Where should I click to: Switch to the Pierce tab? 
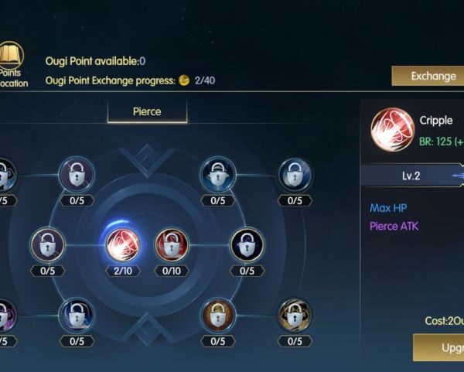(x=147, y=111)
